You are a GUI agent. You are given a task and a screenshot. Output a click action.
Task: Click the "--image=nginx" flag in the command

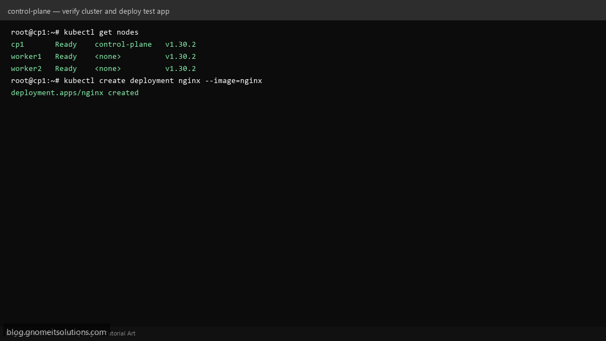click(x=234, y=81)
